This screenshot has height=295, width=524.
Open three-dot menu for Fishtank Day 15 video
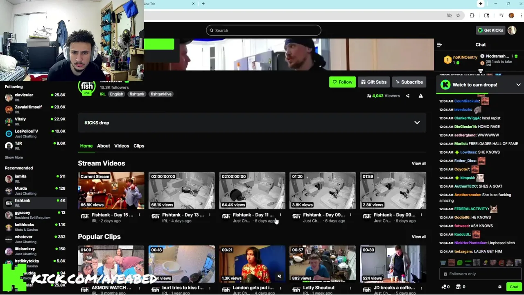[x=139, y=215]
